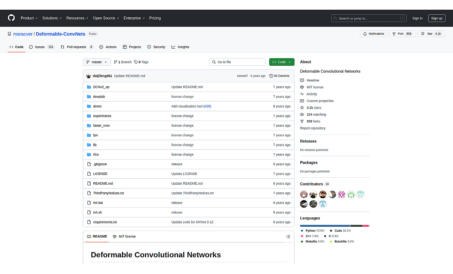This screenshot has width=453, height=274.
Task: Click the Report repository link
Action: 313,128
